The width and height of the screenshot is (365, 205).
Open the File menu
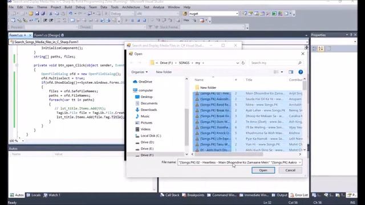[11, 7]
